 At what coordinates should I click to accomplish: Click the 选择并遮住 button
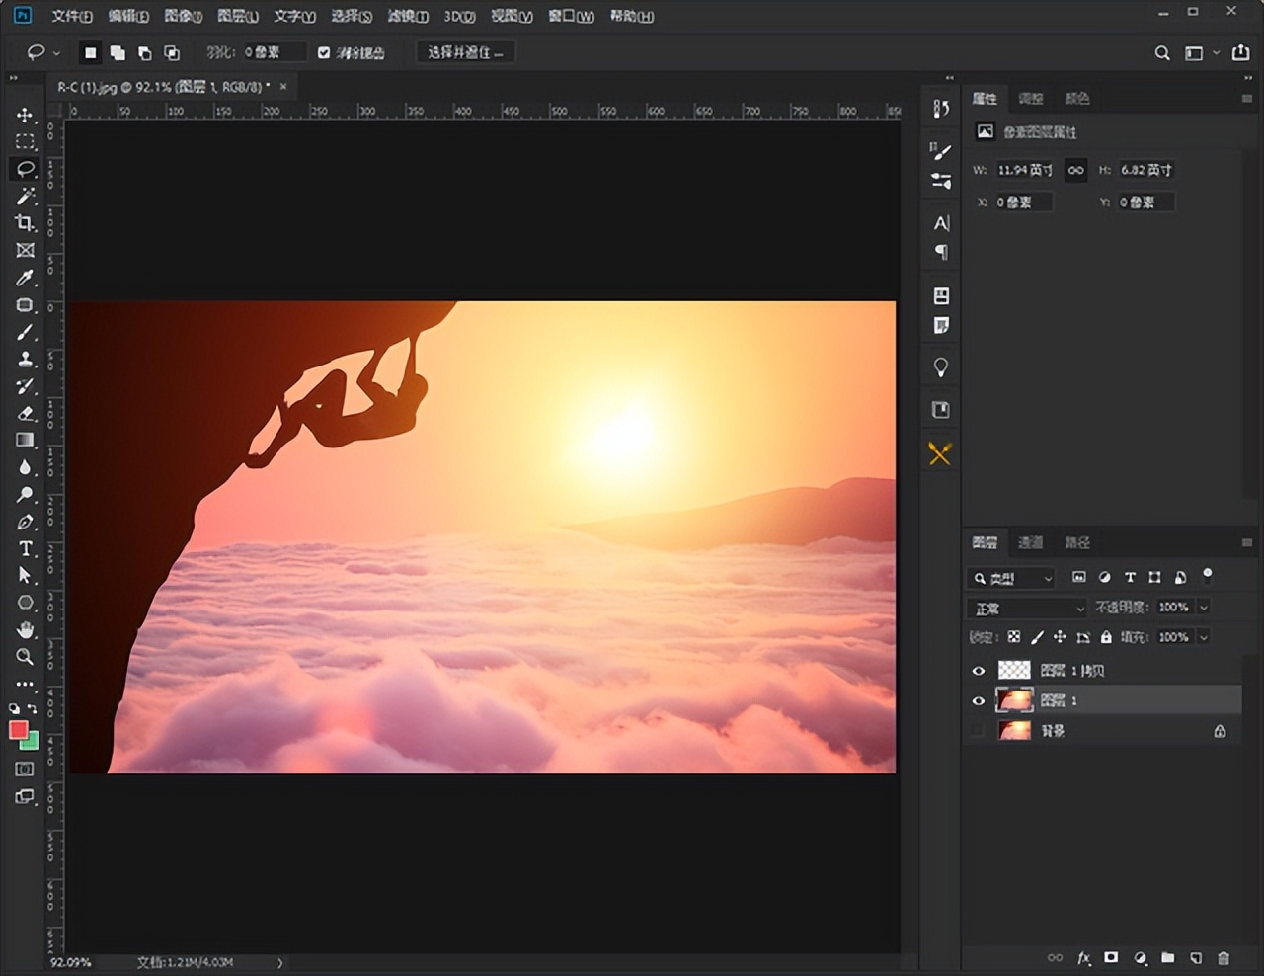[x=465, y=52]
